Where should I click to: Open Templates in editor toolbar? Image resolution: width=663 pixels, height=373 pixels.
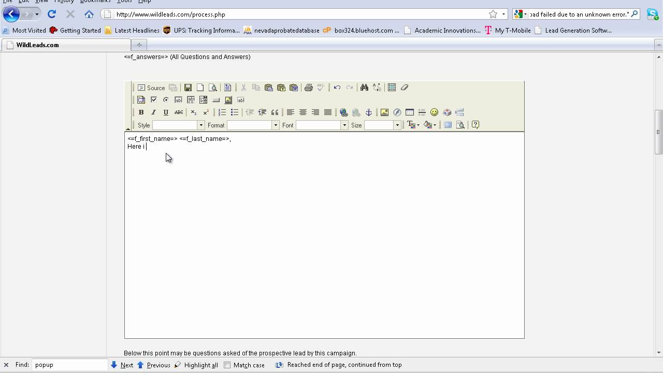click(227, 88)
